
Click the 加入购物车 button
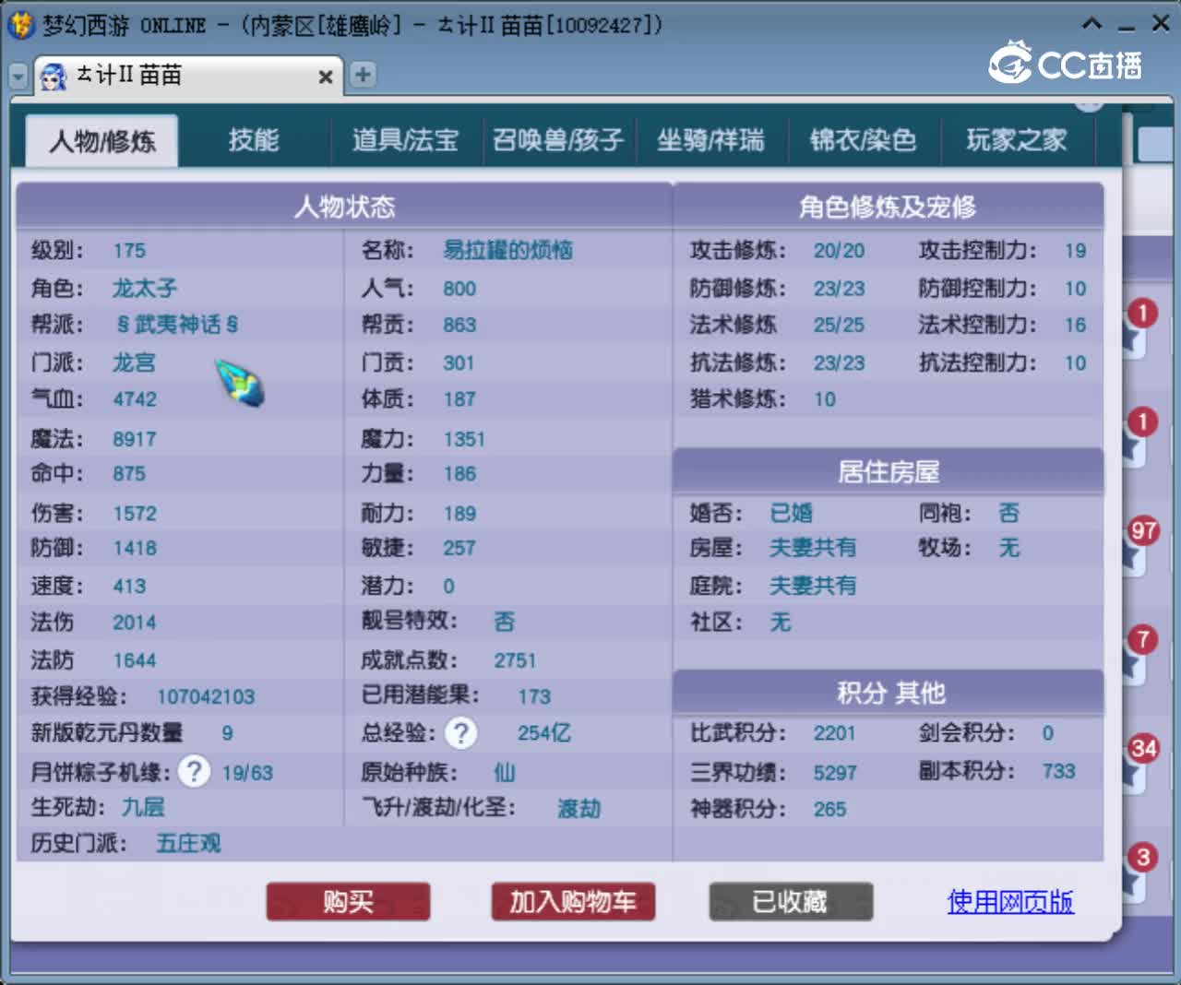573,901
